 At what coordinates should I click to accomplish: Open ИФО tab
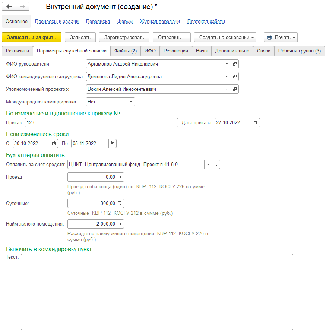point(150,51)
